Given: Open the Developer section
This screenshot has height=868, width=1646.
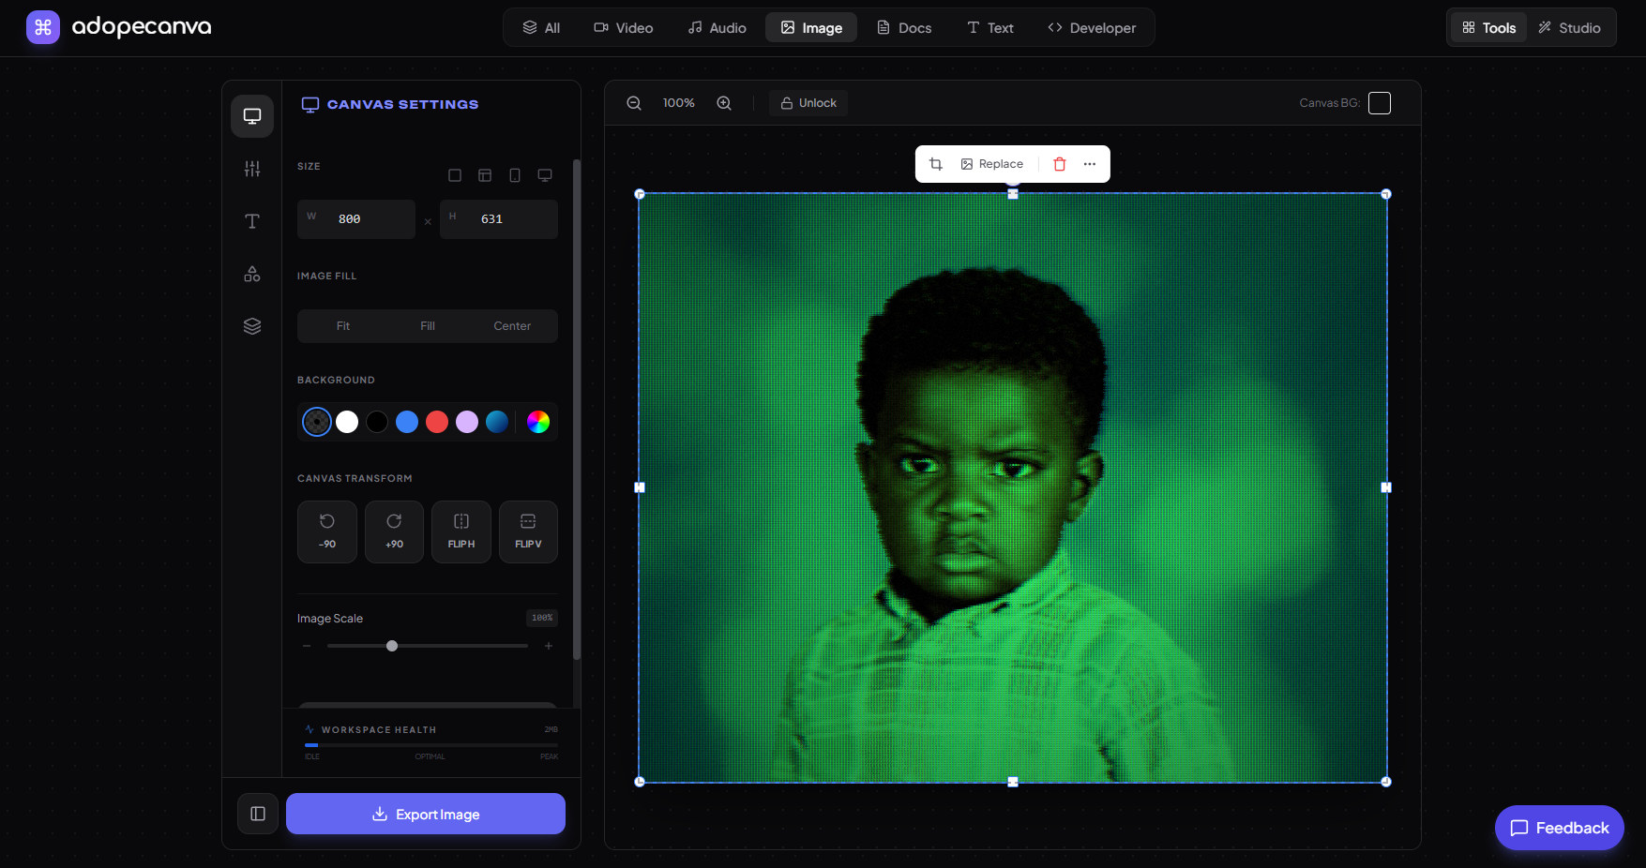Looking at the screenshot, I should (1092, 27).
